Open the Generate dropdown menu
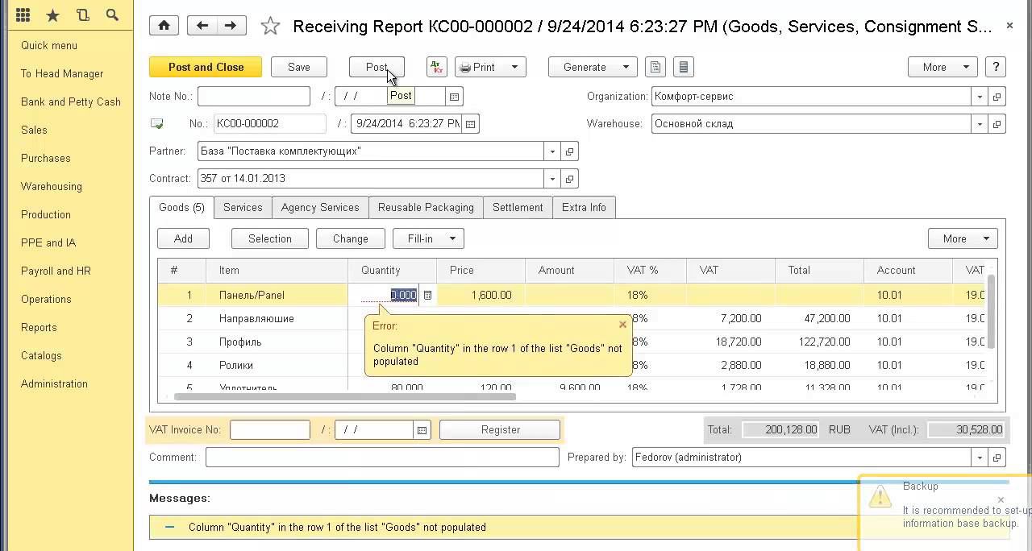 click(x=593, y=67)
